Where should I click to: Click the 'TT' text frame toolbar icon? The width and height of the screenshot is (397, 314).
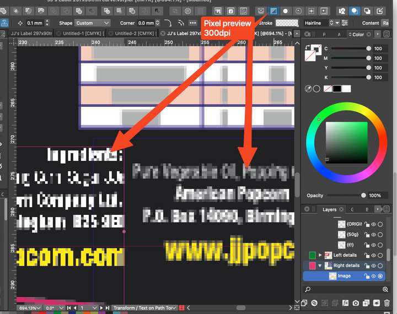[x=218, y=11]
